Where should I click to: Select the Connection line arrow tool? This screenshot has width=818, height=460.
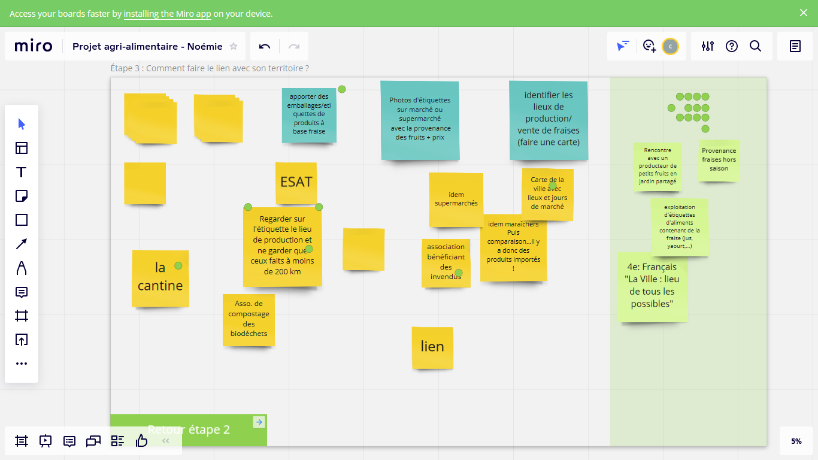22,244
